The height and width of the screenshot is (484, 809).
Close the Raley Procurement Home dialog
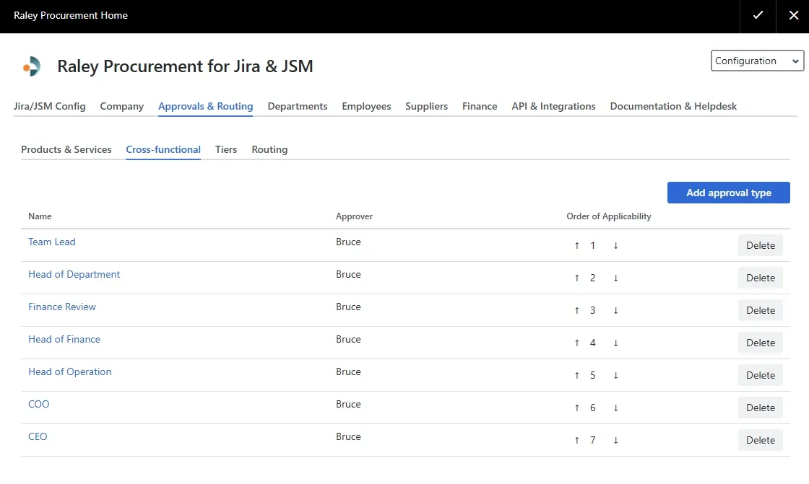click(x=794, y=15)
